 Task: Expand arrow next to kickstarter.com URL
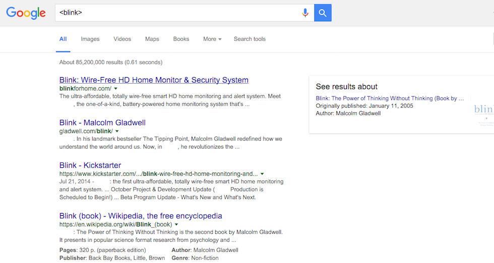pyautogui.click(x=262, y=174)
